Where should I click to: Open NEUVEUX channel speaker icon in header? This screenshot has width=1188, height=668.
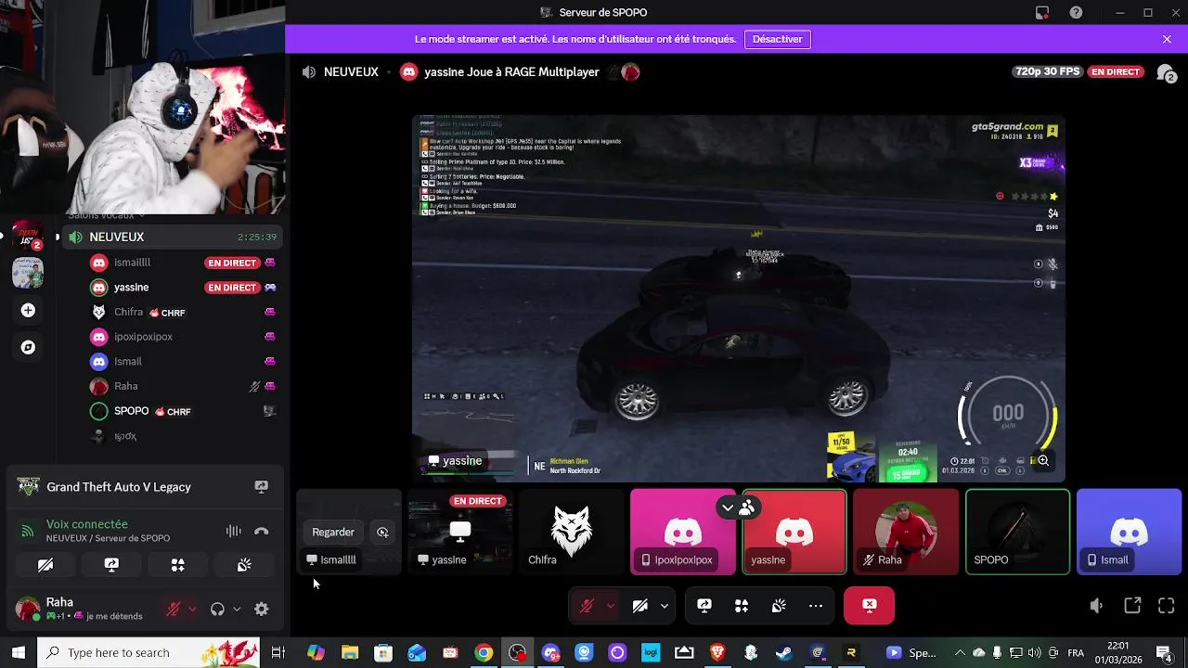point(309,72)
